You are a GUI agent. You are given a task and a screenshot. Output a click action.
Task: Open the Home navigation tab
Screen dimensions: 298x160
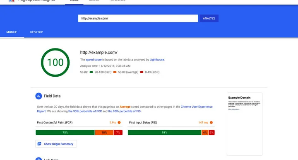click(x=74, y=1)
